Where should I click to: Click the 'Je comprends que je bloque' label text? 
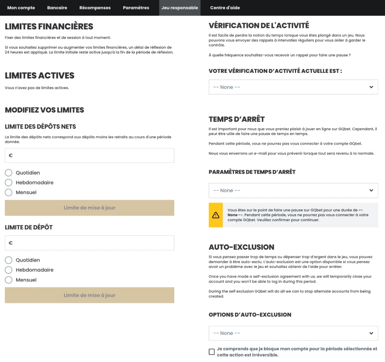pyautogui.click(x=297, y=352)
